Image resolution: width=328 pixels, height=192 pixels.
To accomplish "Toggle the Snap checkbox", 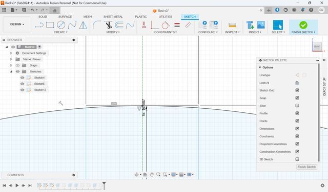I will pos(297,98).
